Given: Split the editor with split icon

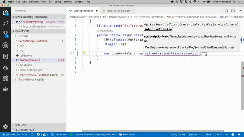Looking at the screenshot, I should (x=233, y=11).
